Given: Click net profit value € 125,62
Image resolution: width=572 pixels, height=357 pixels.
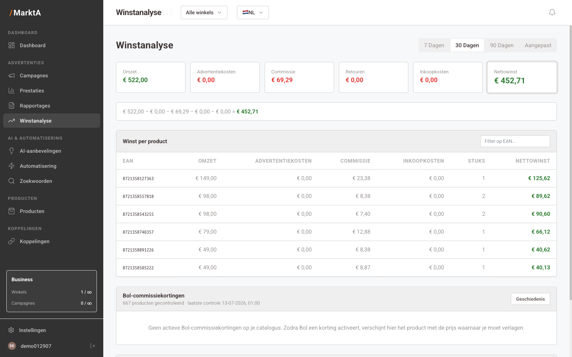Looking at the screenshot, I should pos(539,178).
